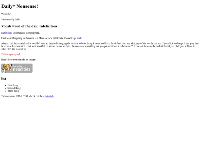The image size is (200, 150).
Task: Click the 'Welcome.' text
Action: (x=6, y=14)
